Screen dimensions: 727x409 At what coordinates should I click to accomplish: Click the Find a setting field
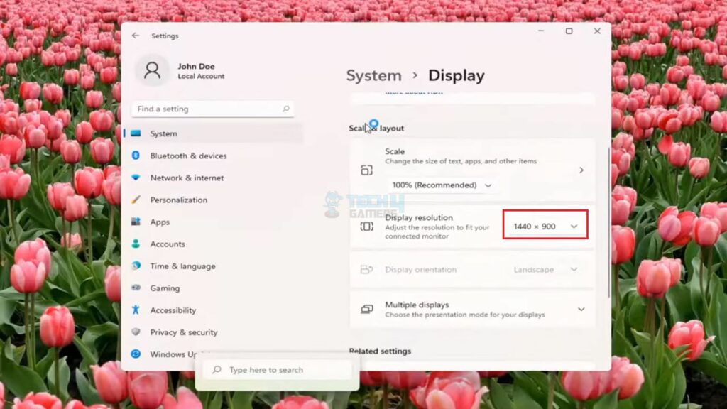pos(206,109)
